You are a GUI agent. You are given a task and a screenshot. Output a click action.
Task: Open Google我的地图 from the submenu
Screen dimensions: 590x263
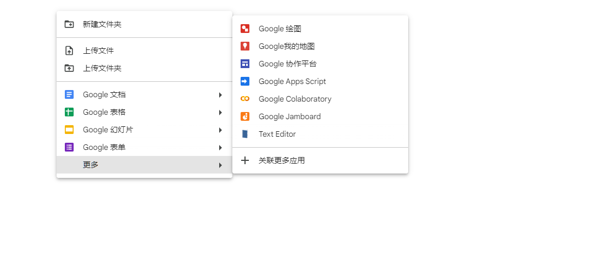(320, 46)
